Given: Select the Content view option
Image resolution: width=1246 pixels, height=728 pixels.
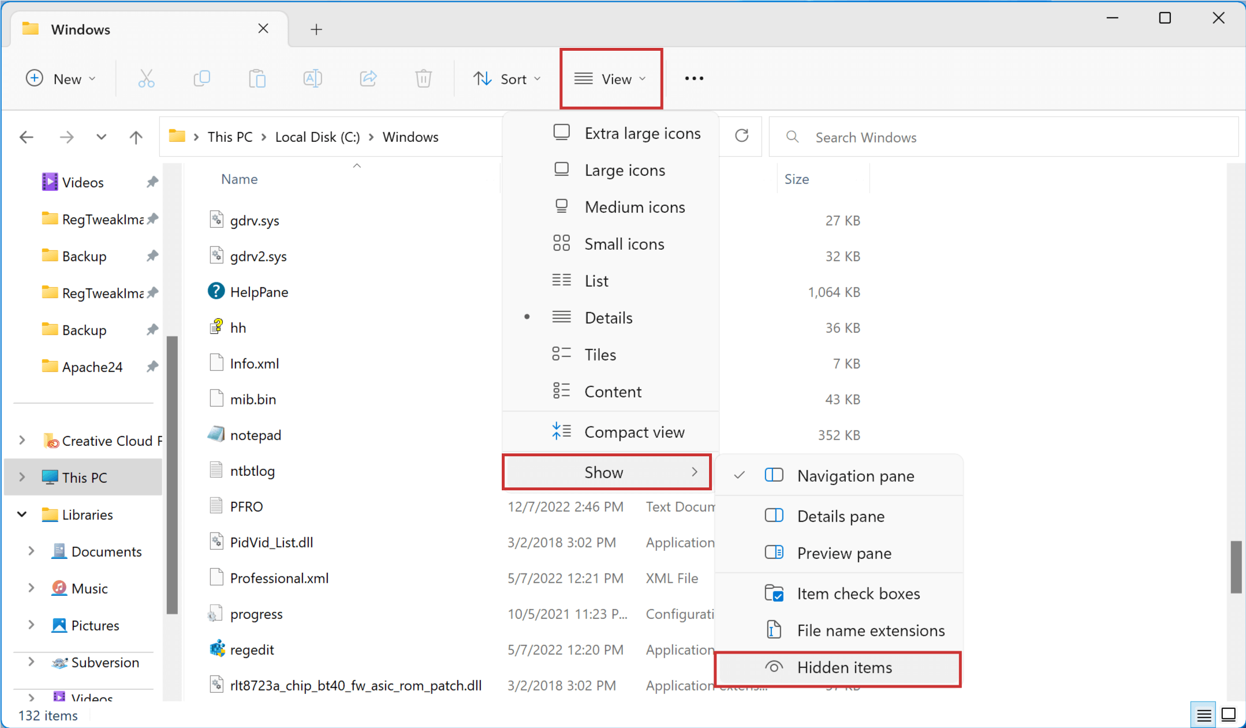Looking at the screenshot, I should coord(613,392).
